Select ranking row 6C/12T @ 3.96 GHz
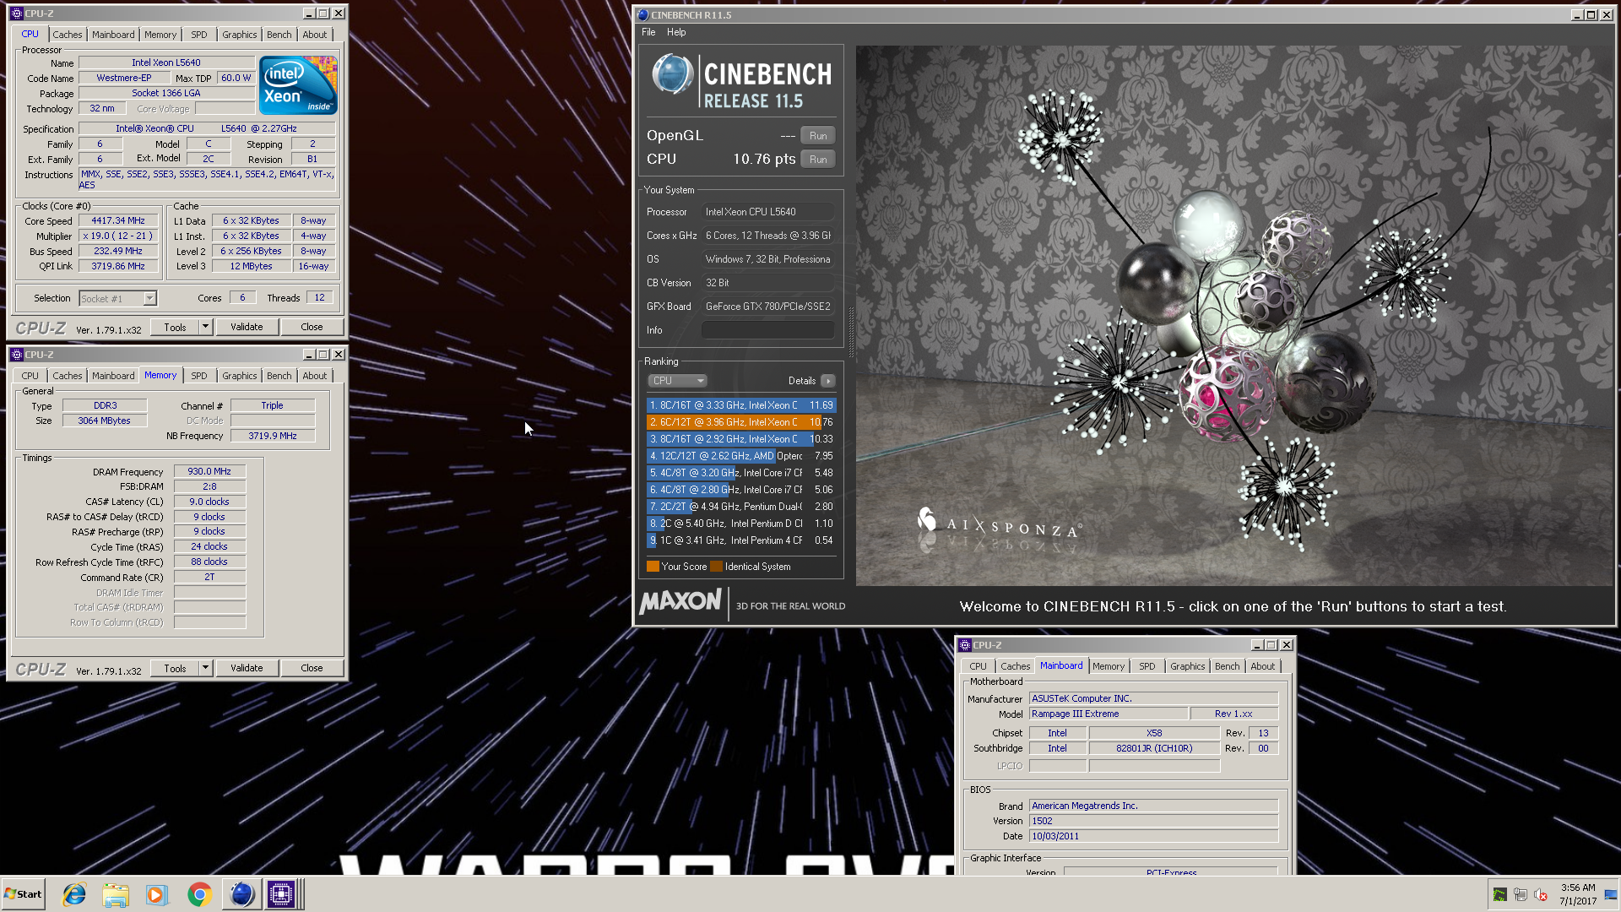 coord(741,422)
